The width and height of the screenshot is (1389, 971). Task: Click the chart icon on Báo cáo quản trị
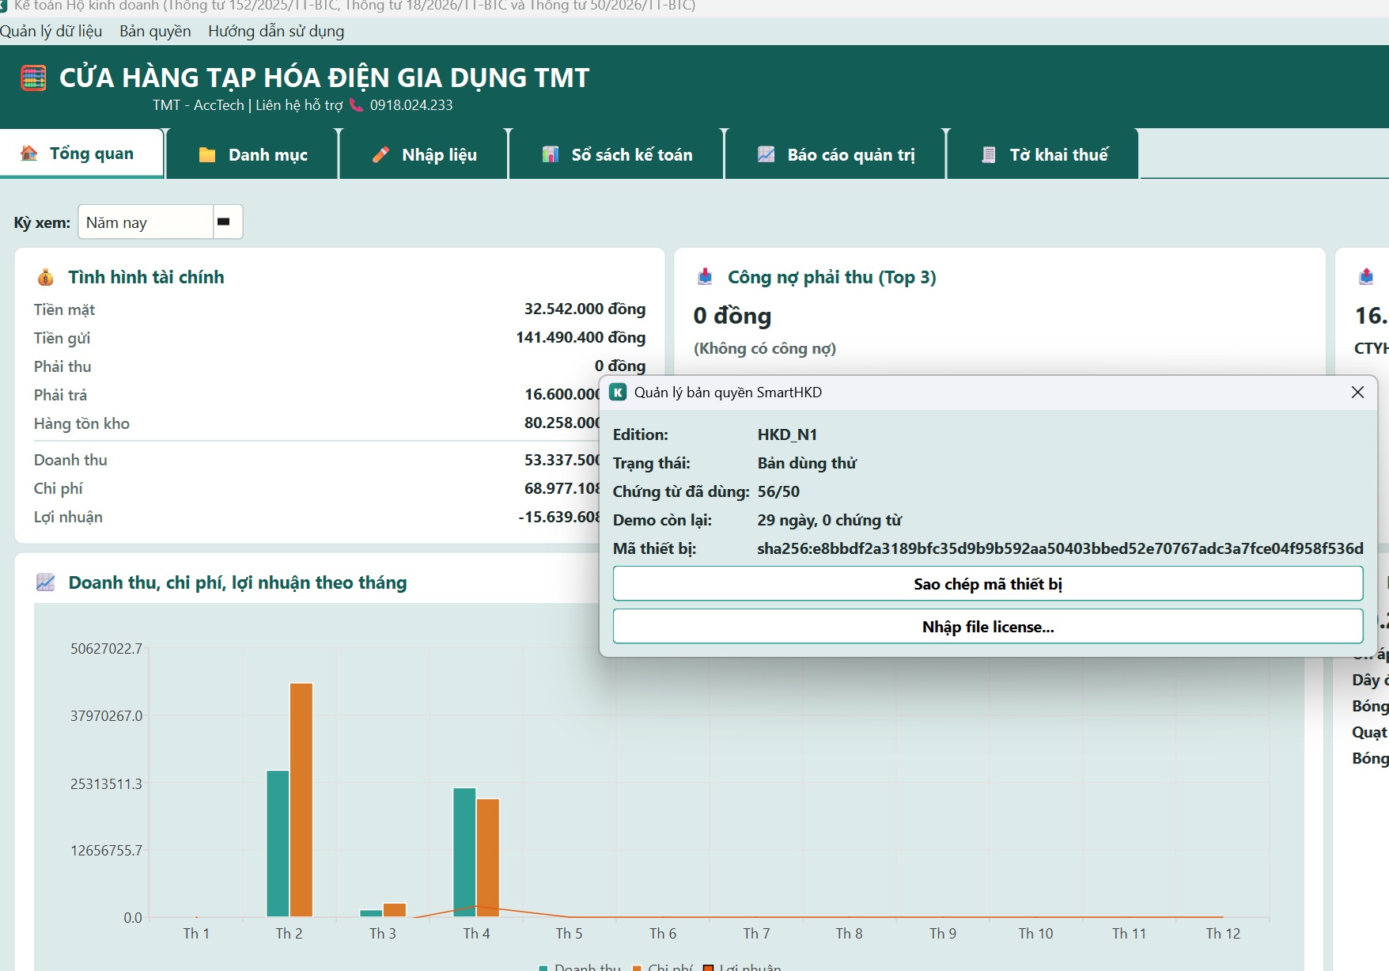point(766,155)
